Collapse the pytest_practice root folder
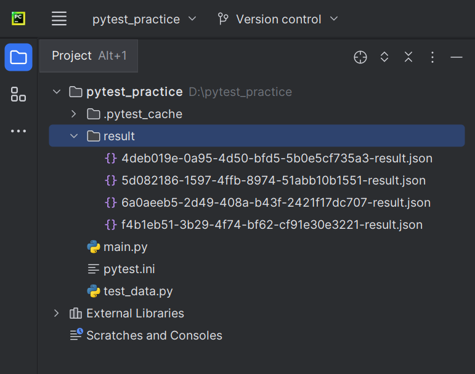The image size is (475, 374). pos(57,92)
